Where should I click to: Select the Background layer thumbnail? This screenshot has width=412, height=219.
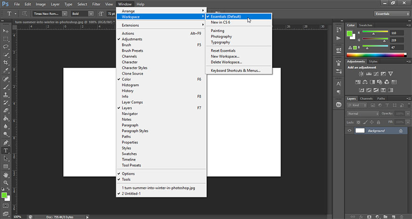(x=360, y=130)
